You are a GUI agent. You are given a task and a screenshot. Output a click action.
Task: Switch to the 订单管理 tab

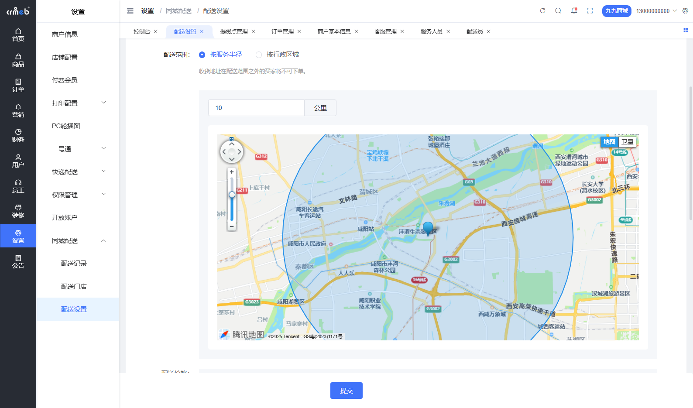[283, 31]
